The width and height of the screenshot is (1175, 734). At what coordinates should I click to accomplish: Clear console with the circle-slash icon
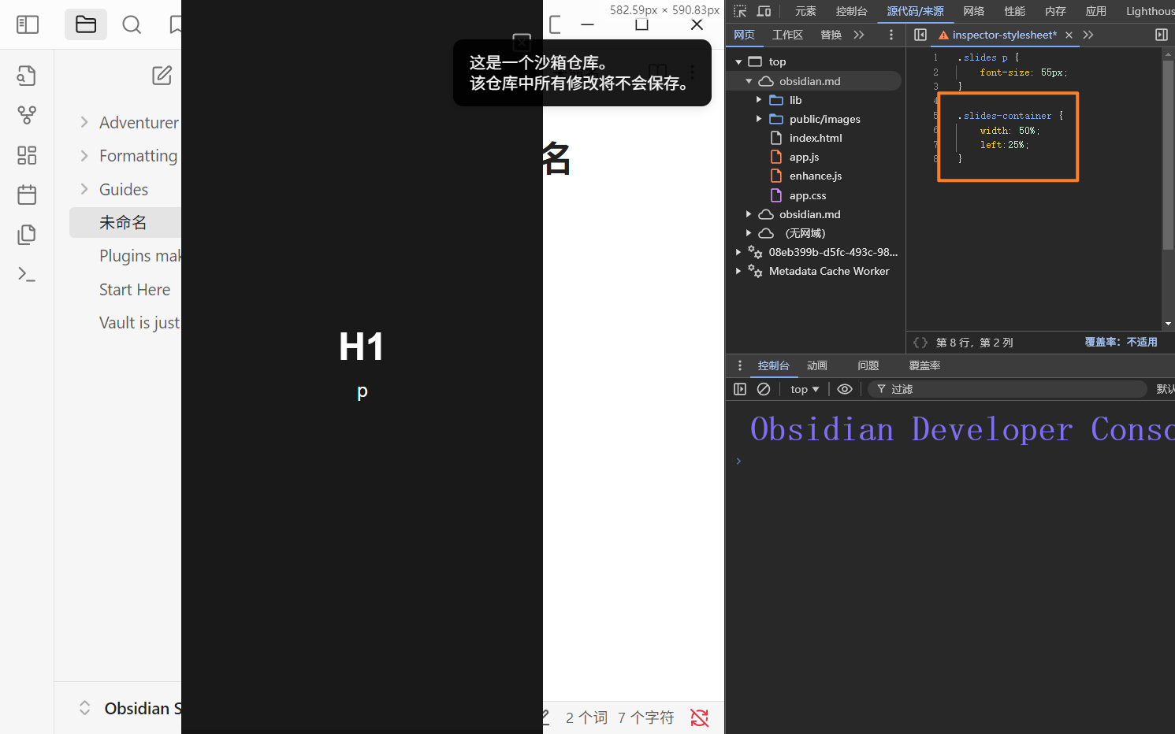[763, 389]
